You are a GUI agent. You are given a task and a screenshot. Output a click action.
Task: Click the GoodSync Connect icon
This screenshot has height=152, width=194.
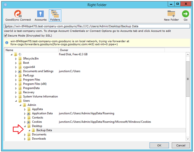[x=17, y=14]
